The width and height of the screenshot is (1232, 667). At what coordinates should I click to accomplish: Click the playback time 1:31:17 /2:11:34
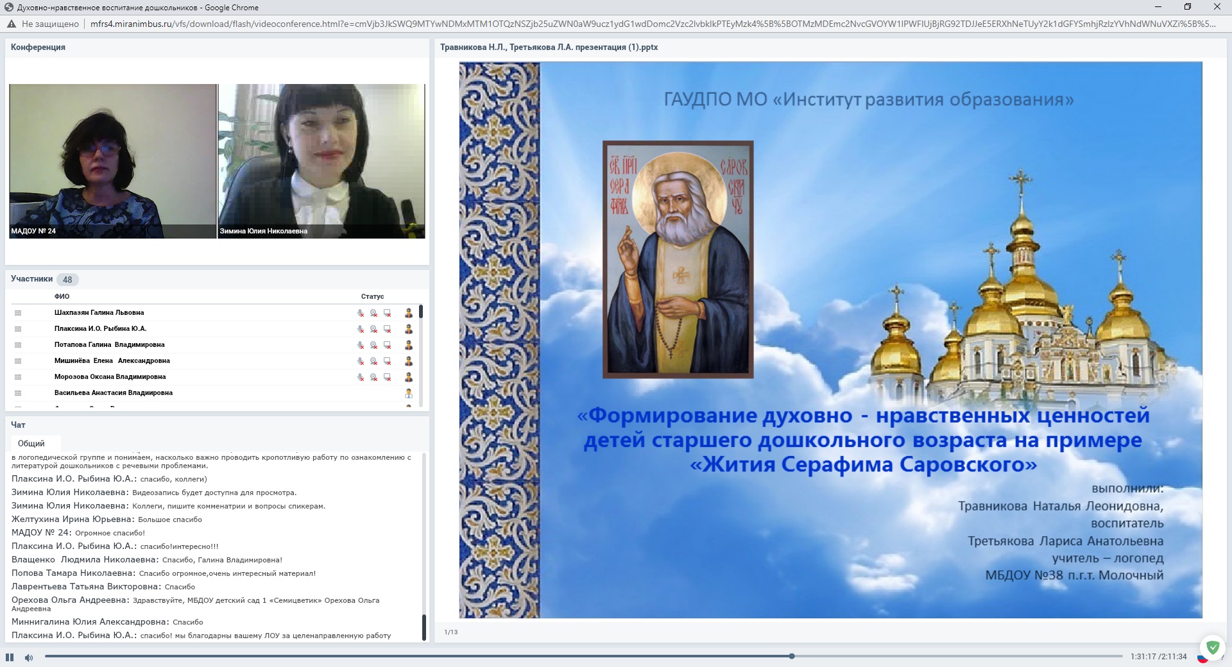click(x=1159, y=657)
